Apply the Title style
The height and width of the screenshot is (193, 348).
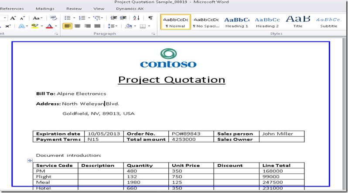tap(298, 22)
